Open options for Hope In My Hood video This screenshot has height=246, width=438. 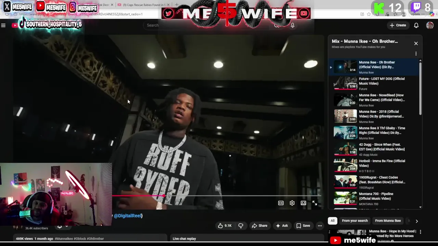[x=420, y=232]
